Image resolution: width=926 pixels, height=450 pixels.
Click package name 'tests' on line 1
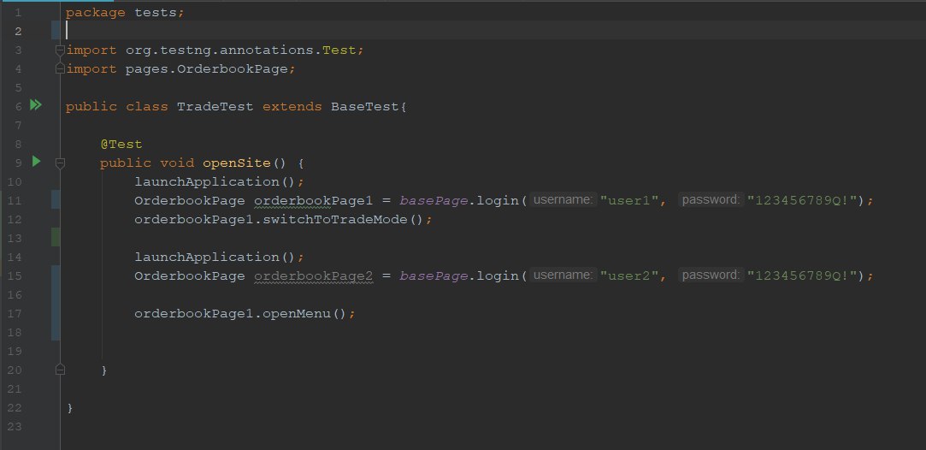[156, 12]
